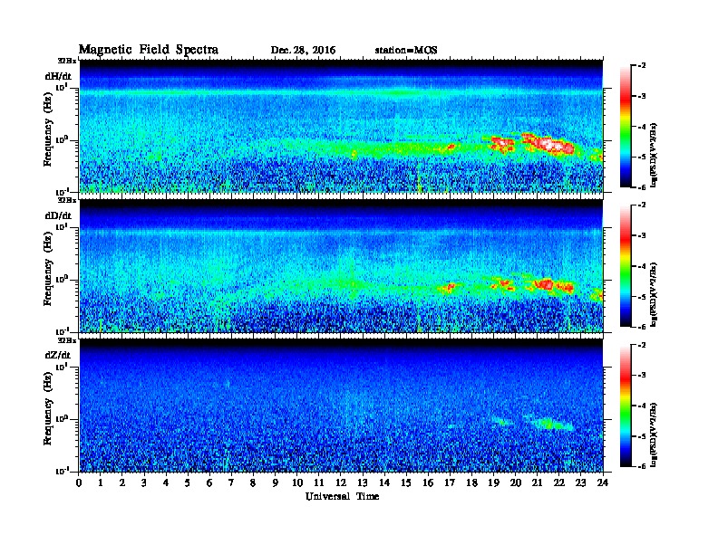Click hour "0" on the Universal Time axis
718x554 pixels.
pyautogui.click(x=79, y=482)
